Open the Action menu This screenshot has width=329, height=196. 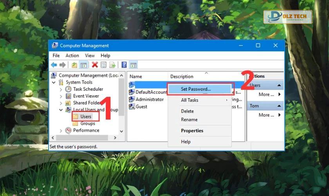click(72, 55)
